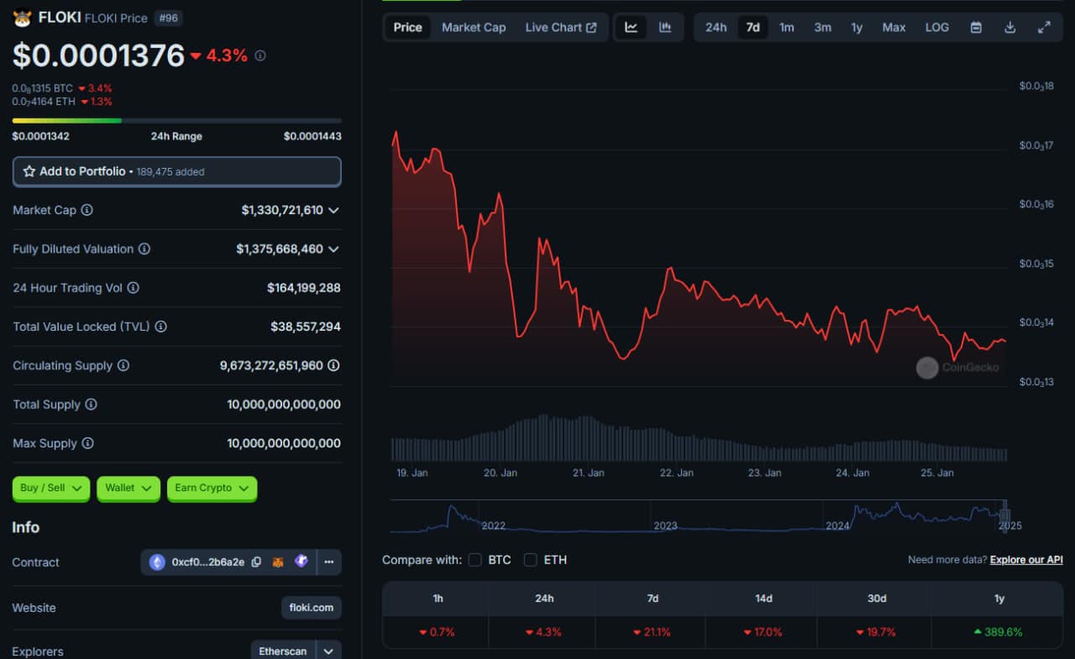1075x659 pixels.
Task: Expand the chart to fullscreen
Action: (x=1044, y=27)
